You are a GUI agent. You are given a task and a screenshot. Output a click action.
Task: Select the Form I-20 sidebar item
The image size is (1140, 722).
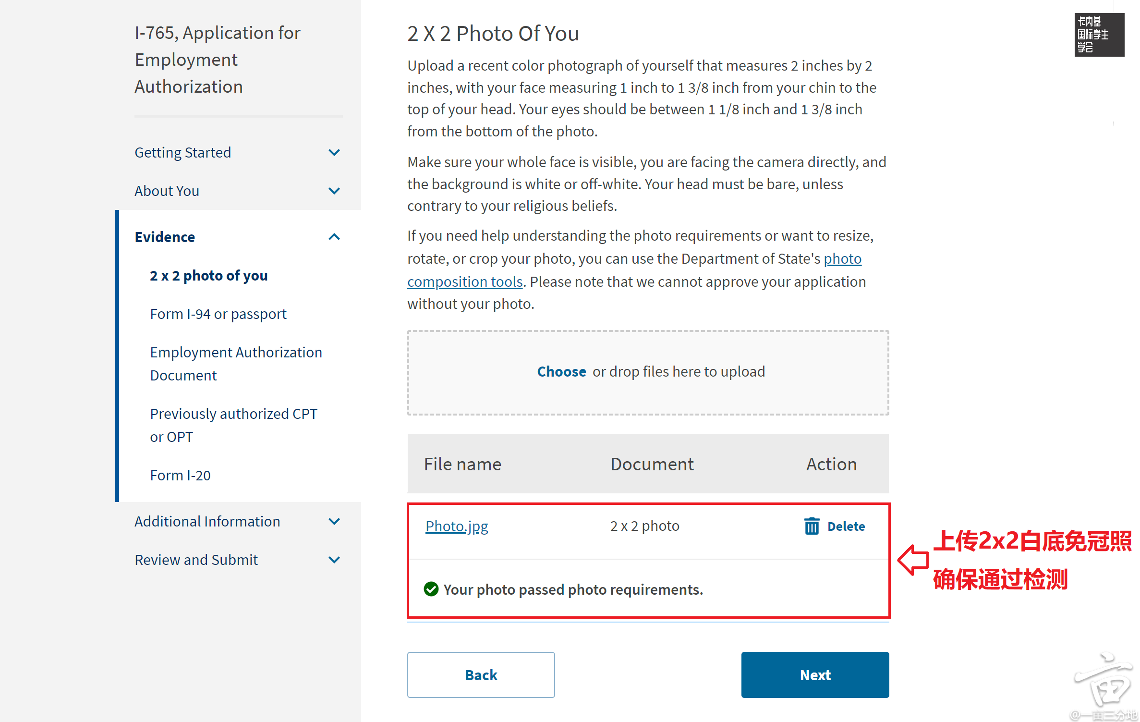(180, 475)
